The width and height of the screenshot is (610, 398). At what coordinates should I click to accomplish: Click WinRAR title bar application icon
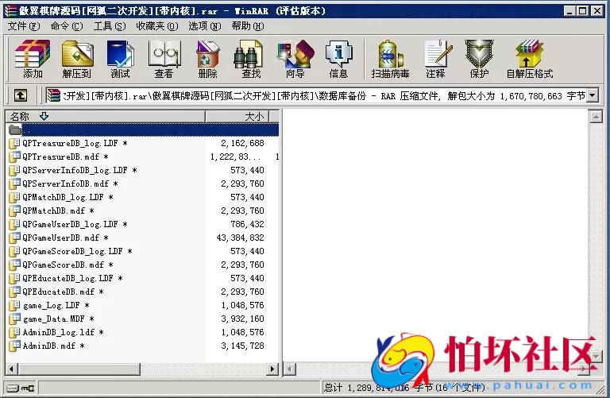click(x=10, y=10)
